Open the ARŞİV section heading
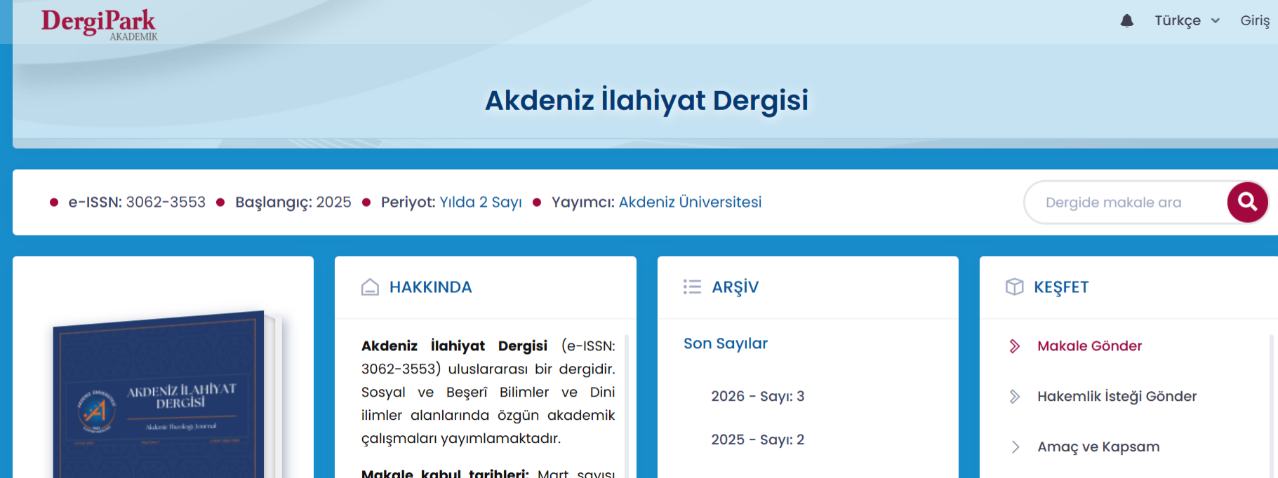Image resolution: width=1278 pixels, height=478 pixels. pyautogui.click(x=735, y=287)
